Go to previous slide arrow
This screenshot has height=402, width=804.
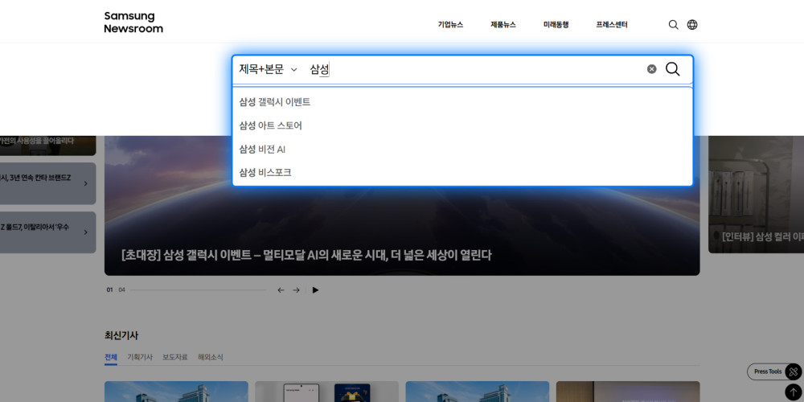(281, 290)
